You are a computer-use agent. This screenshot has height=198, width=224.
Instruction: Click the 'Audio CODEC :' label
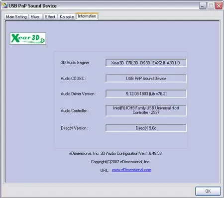coord(74,78)
